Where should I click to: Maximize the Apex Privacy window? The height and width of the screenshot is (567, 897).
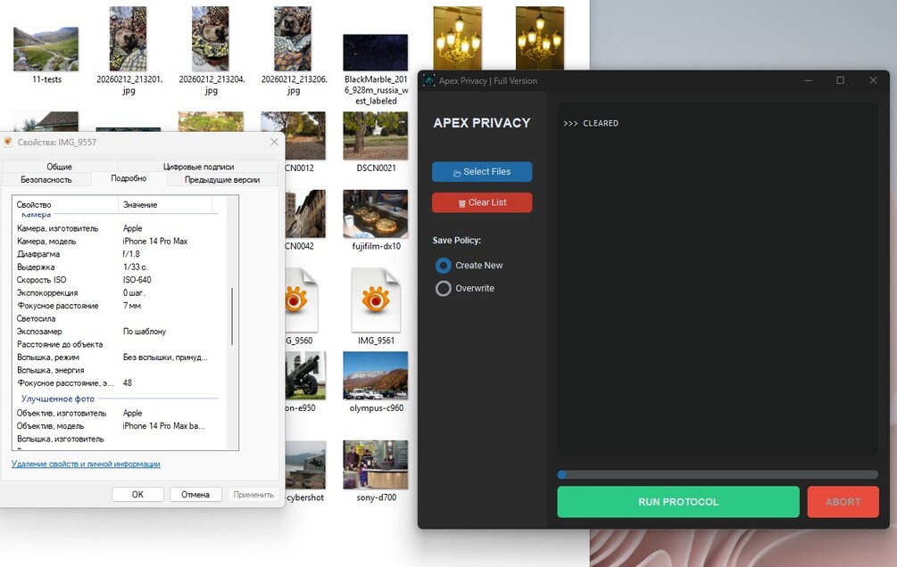[x=841, y=80]
